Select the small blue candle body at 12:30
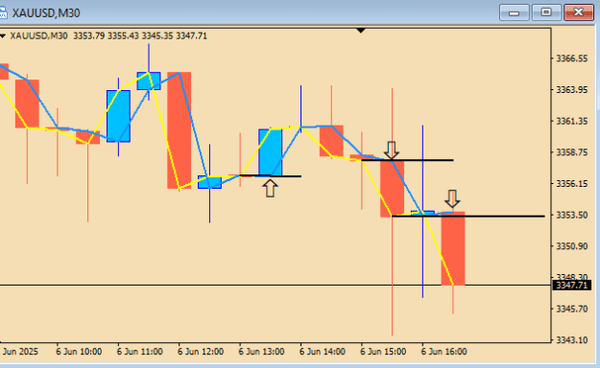Image resolution: width=600 pixels, height=368 pixels. 209,182
